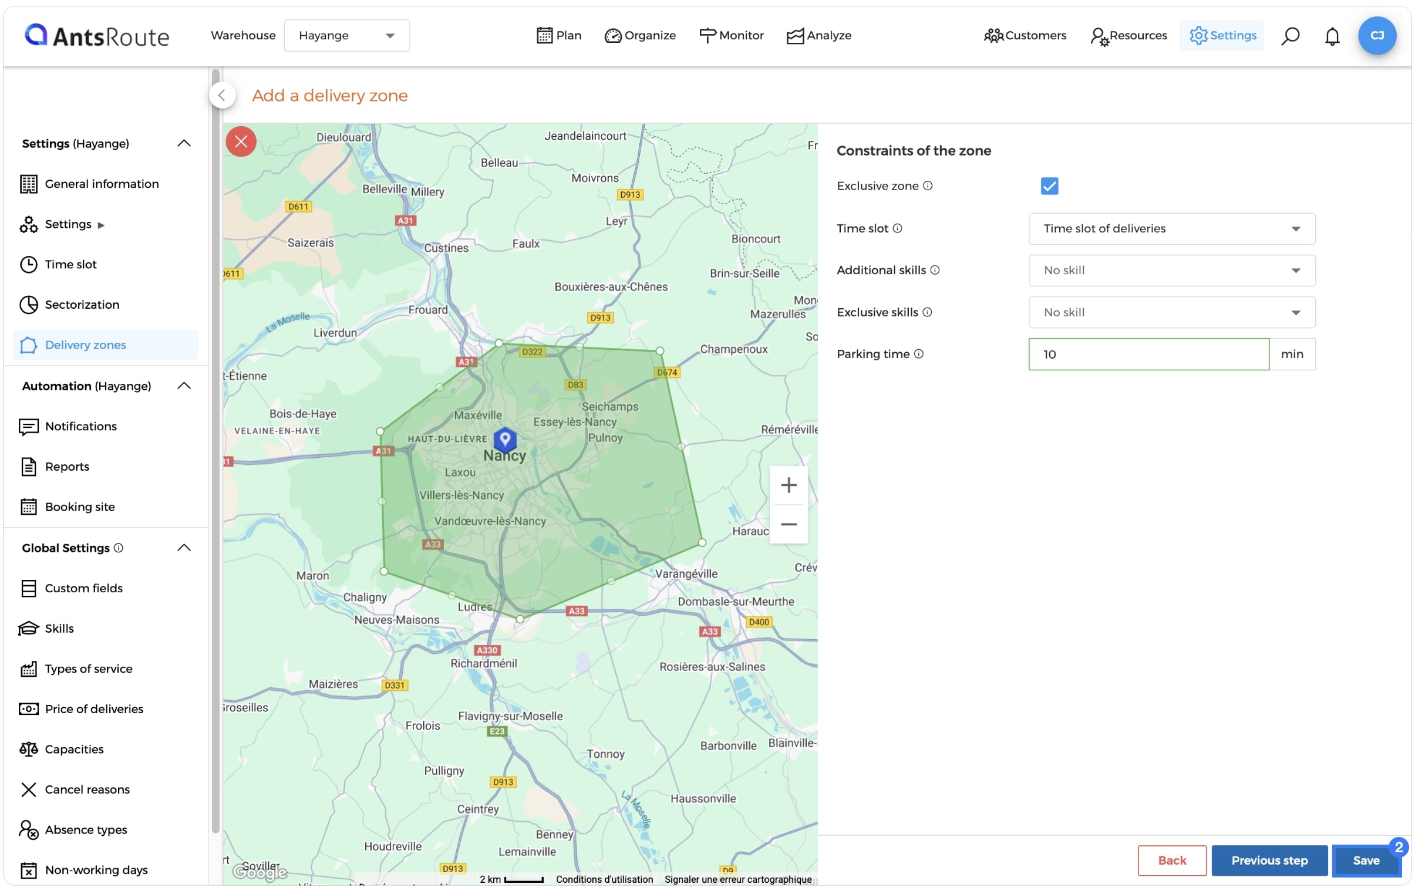Click the Time slot info icon

(x=897, y=228)
